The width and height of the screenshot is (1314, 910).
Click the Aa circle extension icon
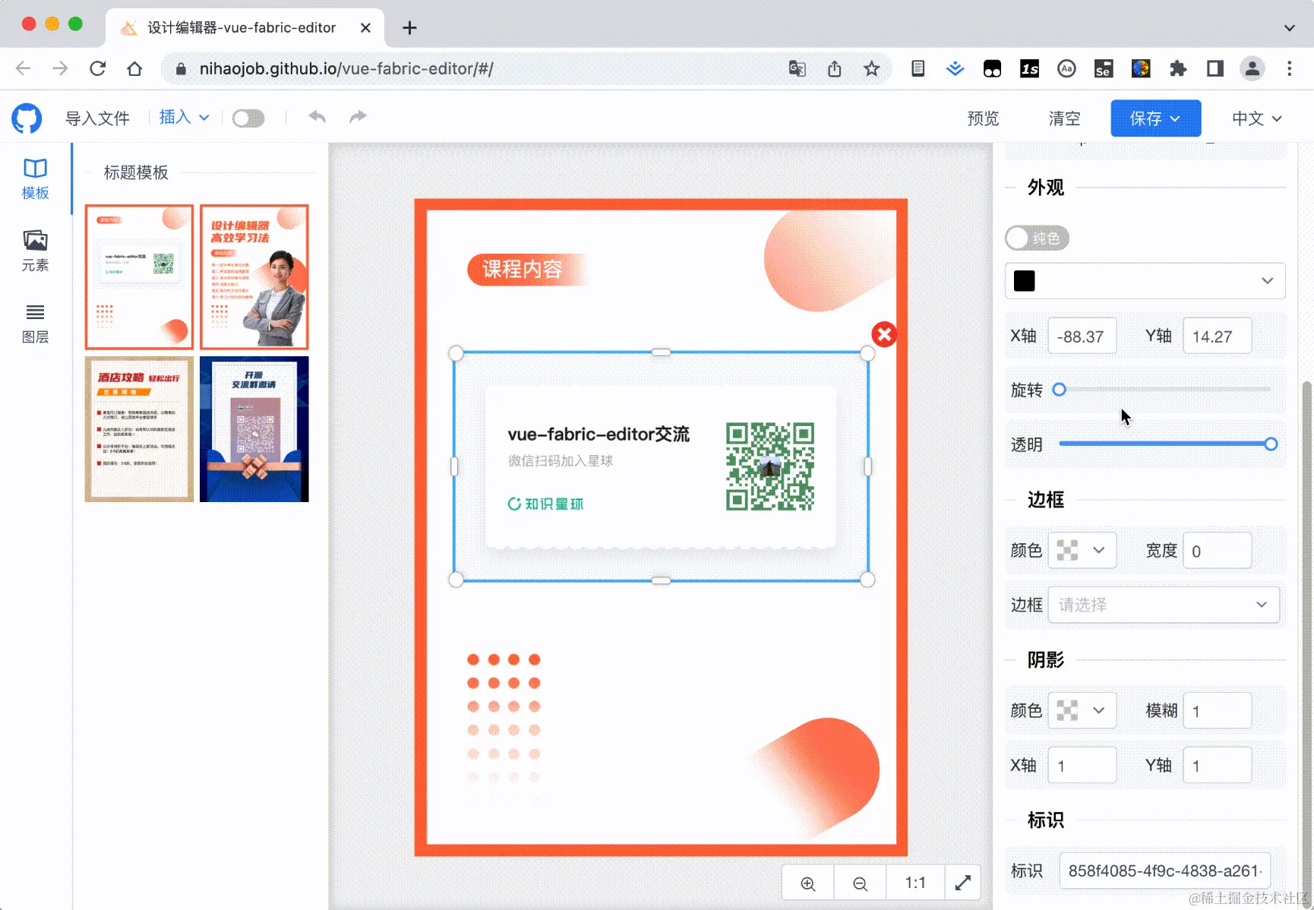pos(1066,68)
